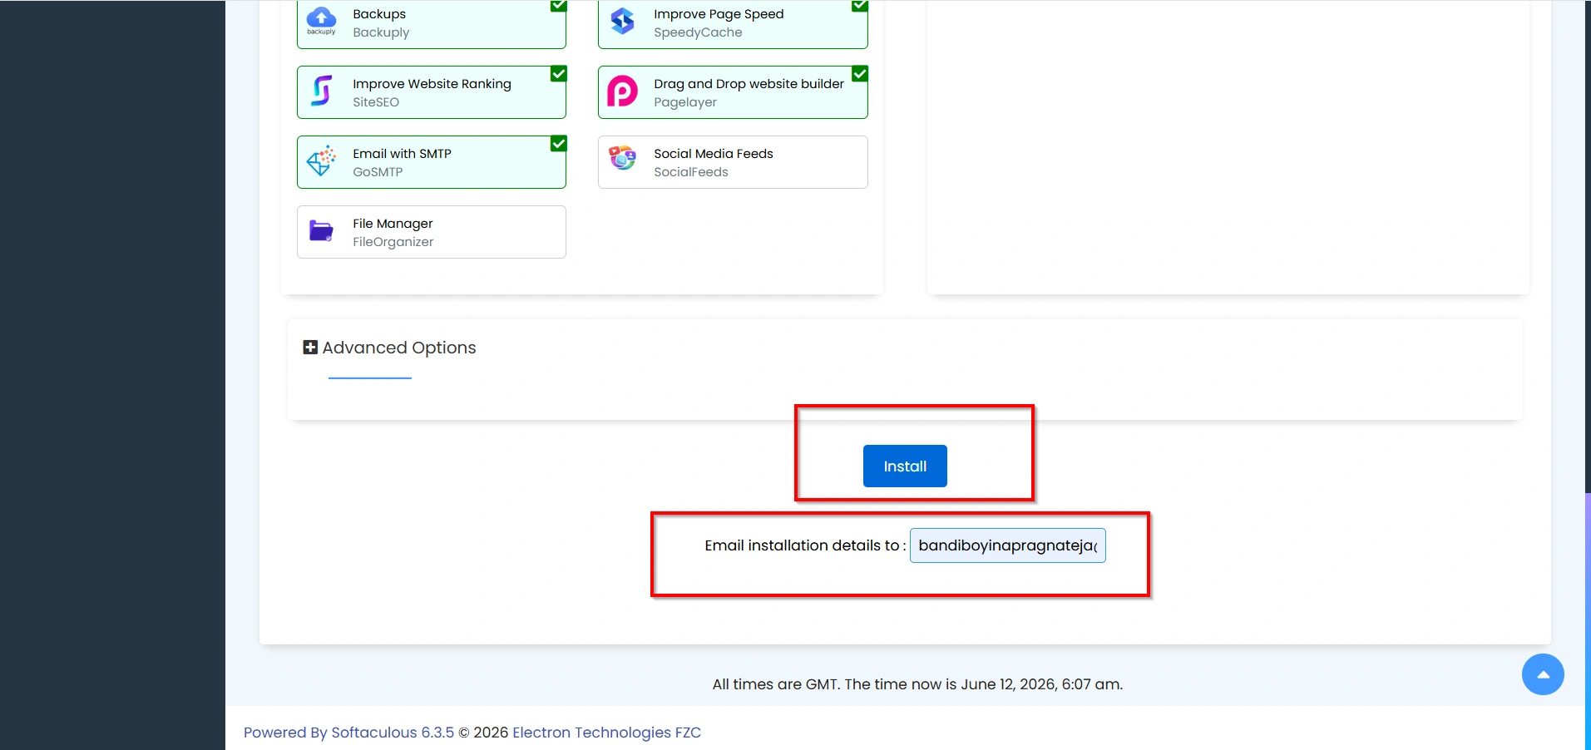Click the Email with SMTP label
Image resolution: width=1591 pixels, height=750 pixels.
coord(402,154)
